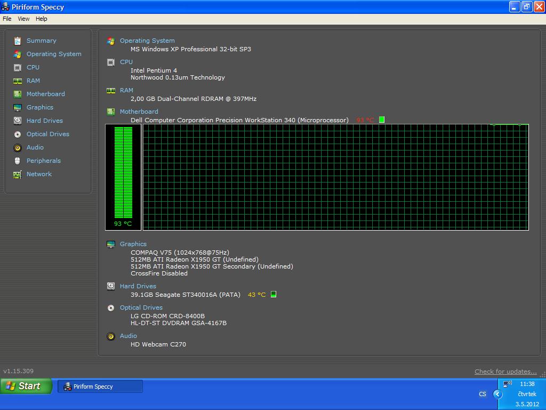Select Summary section label
This screenshot has height=410, width=546.
[42, 41]
